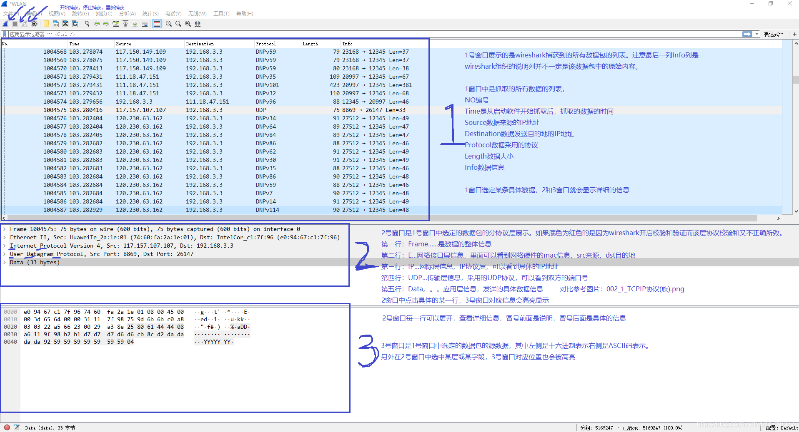Go forward to next packet
799x432 pixels.
point(106,24)
